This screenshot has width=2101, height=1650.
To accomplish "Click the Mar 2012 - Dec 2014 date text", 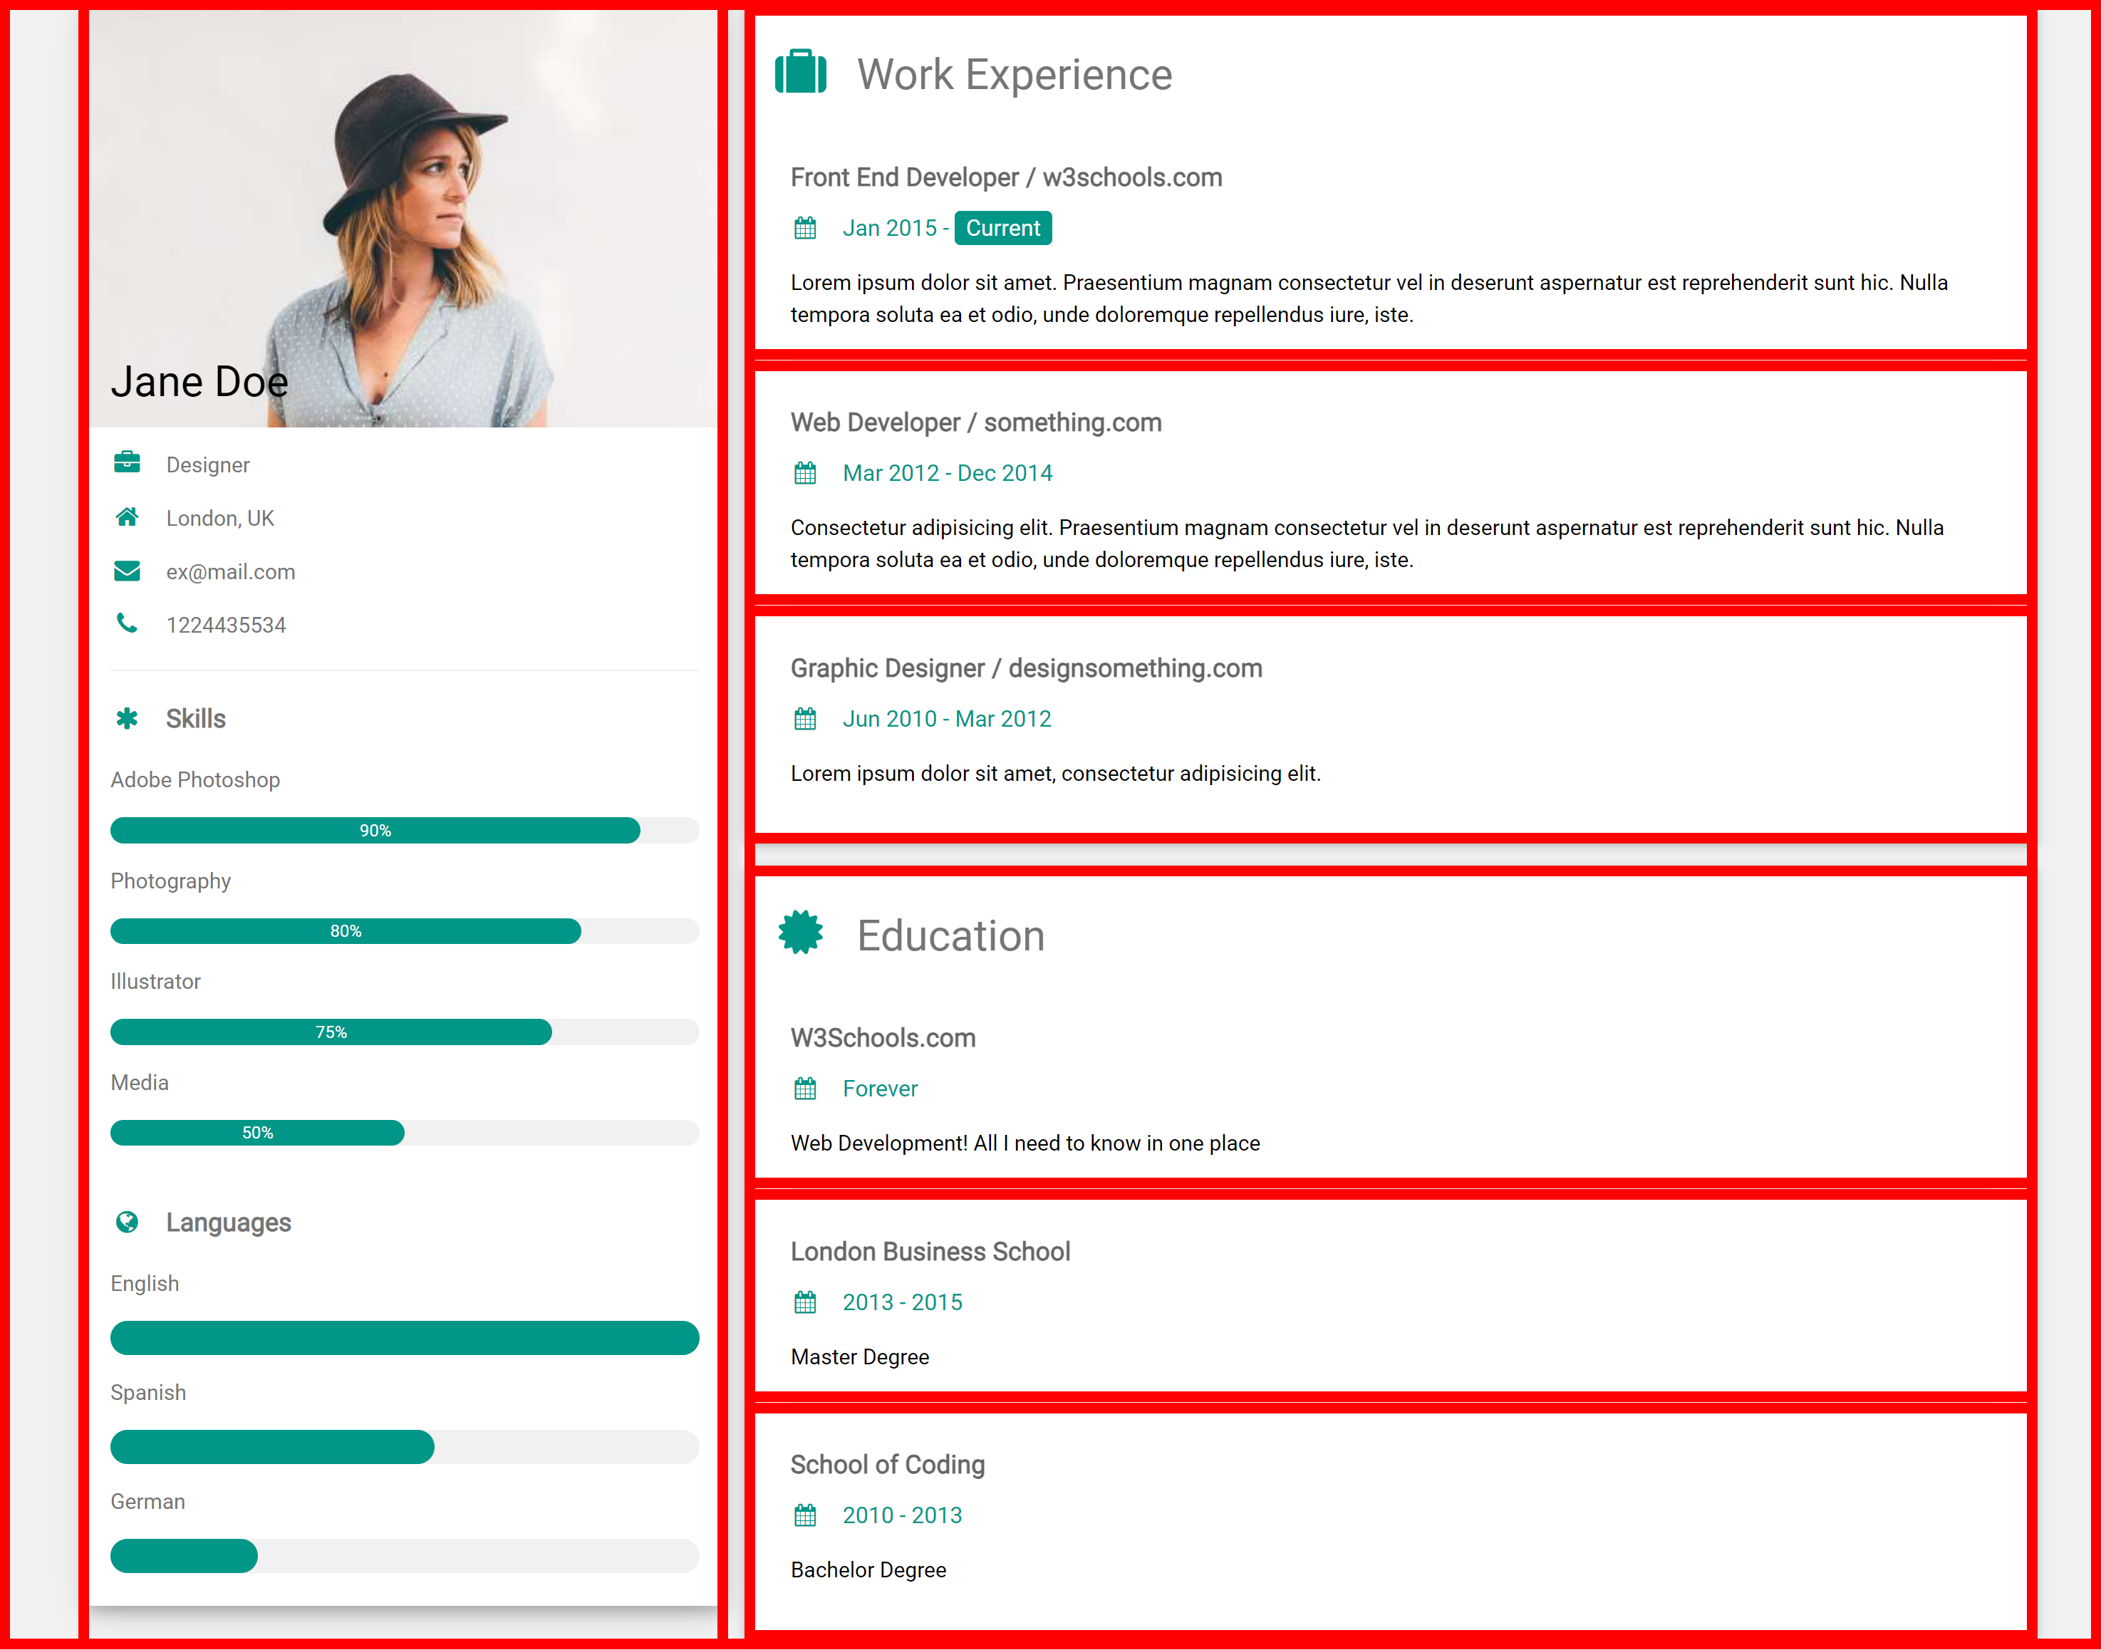I will [947, 473].
